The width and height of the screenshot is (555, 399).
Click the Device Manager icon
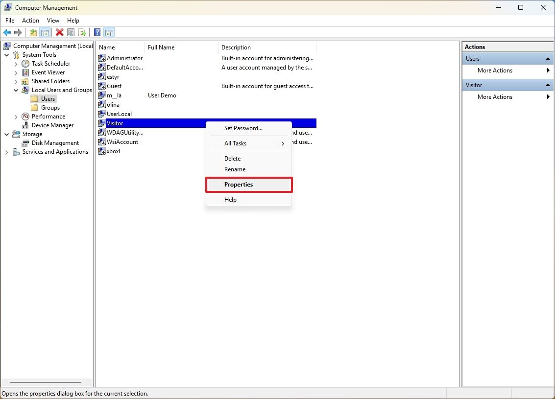pos(25,125)
